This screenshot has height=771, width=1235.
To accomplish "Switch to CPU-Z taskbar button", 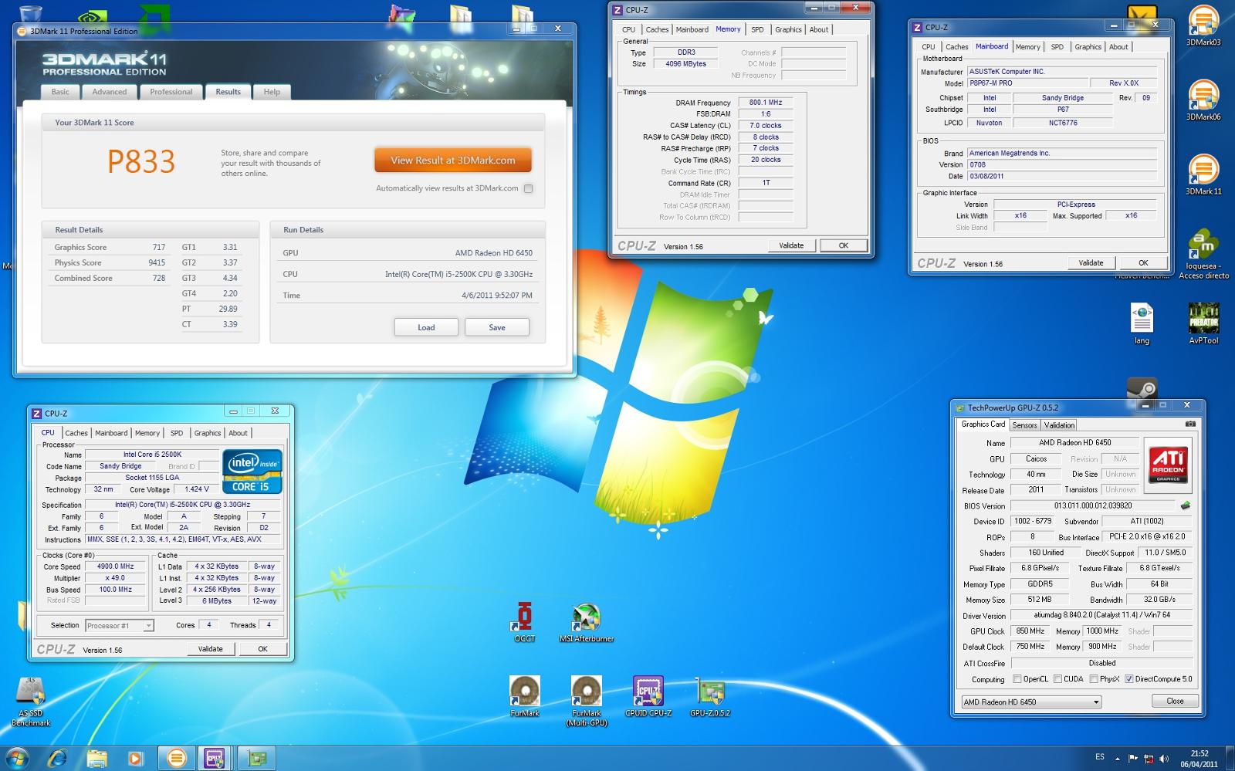I will tap(215, 758).
